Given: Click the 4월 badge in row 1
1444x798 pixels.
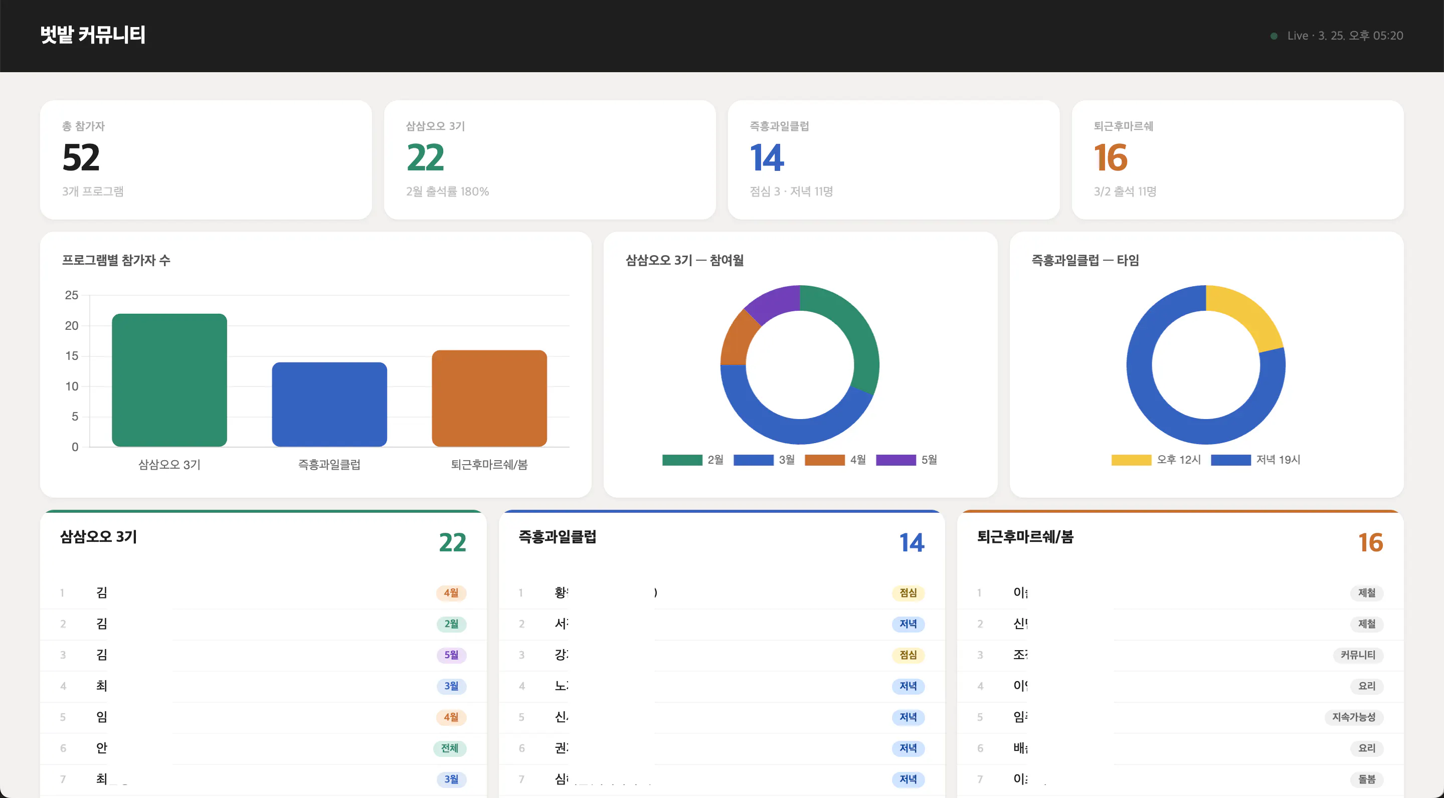Looking at the screenshot, I should [x=451, y=592].
